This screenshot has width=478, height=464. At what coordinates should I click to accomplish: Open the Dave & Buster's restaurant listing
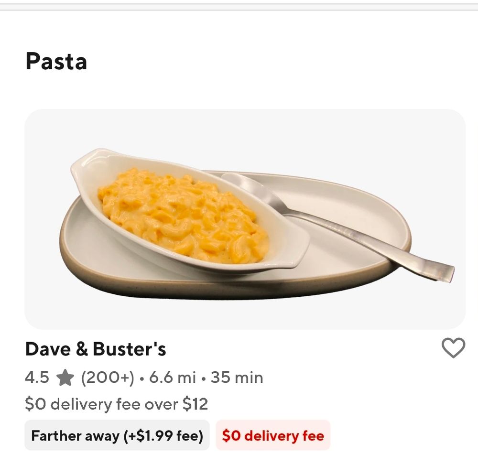coord(97,349)
